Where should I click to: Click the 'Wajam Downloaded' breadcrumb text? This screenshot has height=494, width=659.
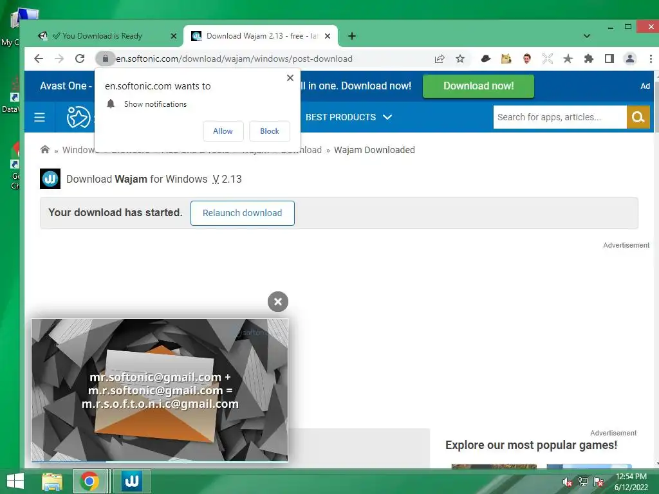coord(374,150)
